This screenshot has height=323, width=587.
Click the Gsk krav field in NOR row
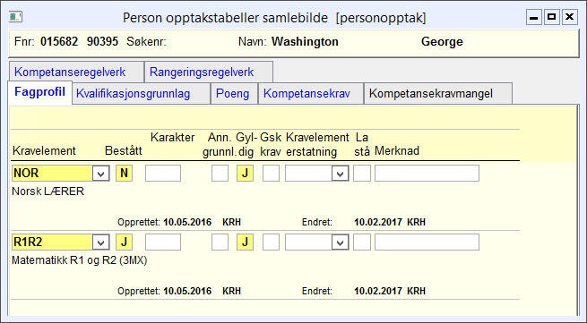(271, 174)
